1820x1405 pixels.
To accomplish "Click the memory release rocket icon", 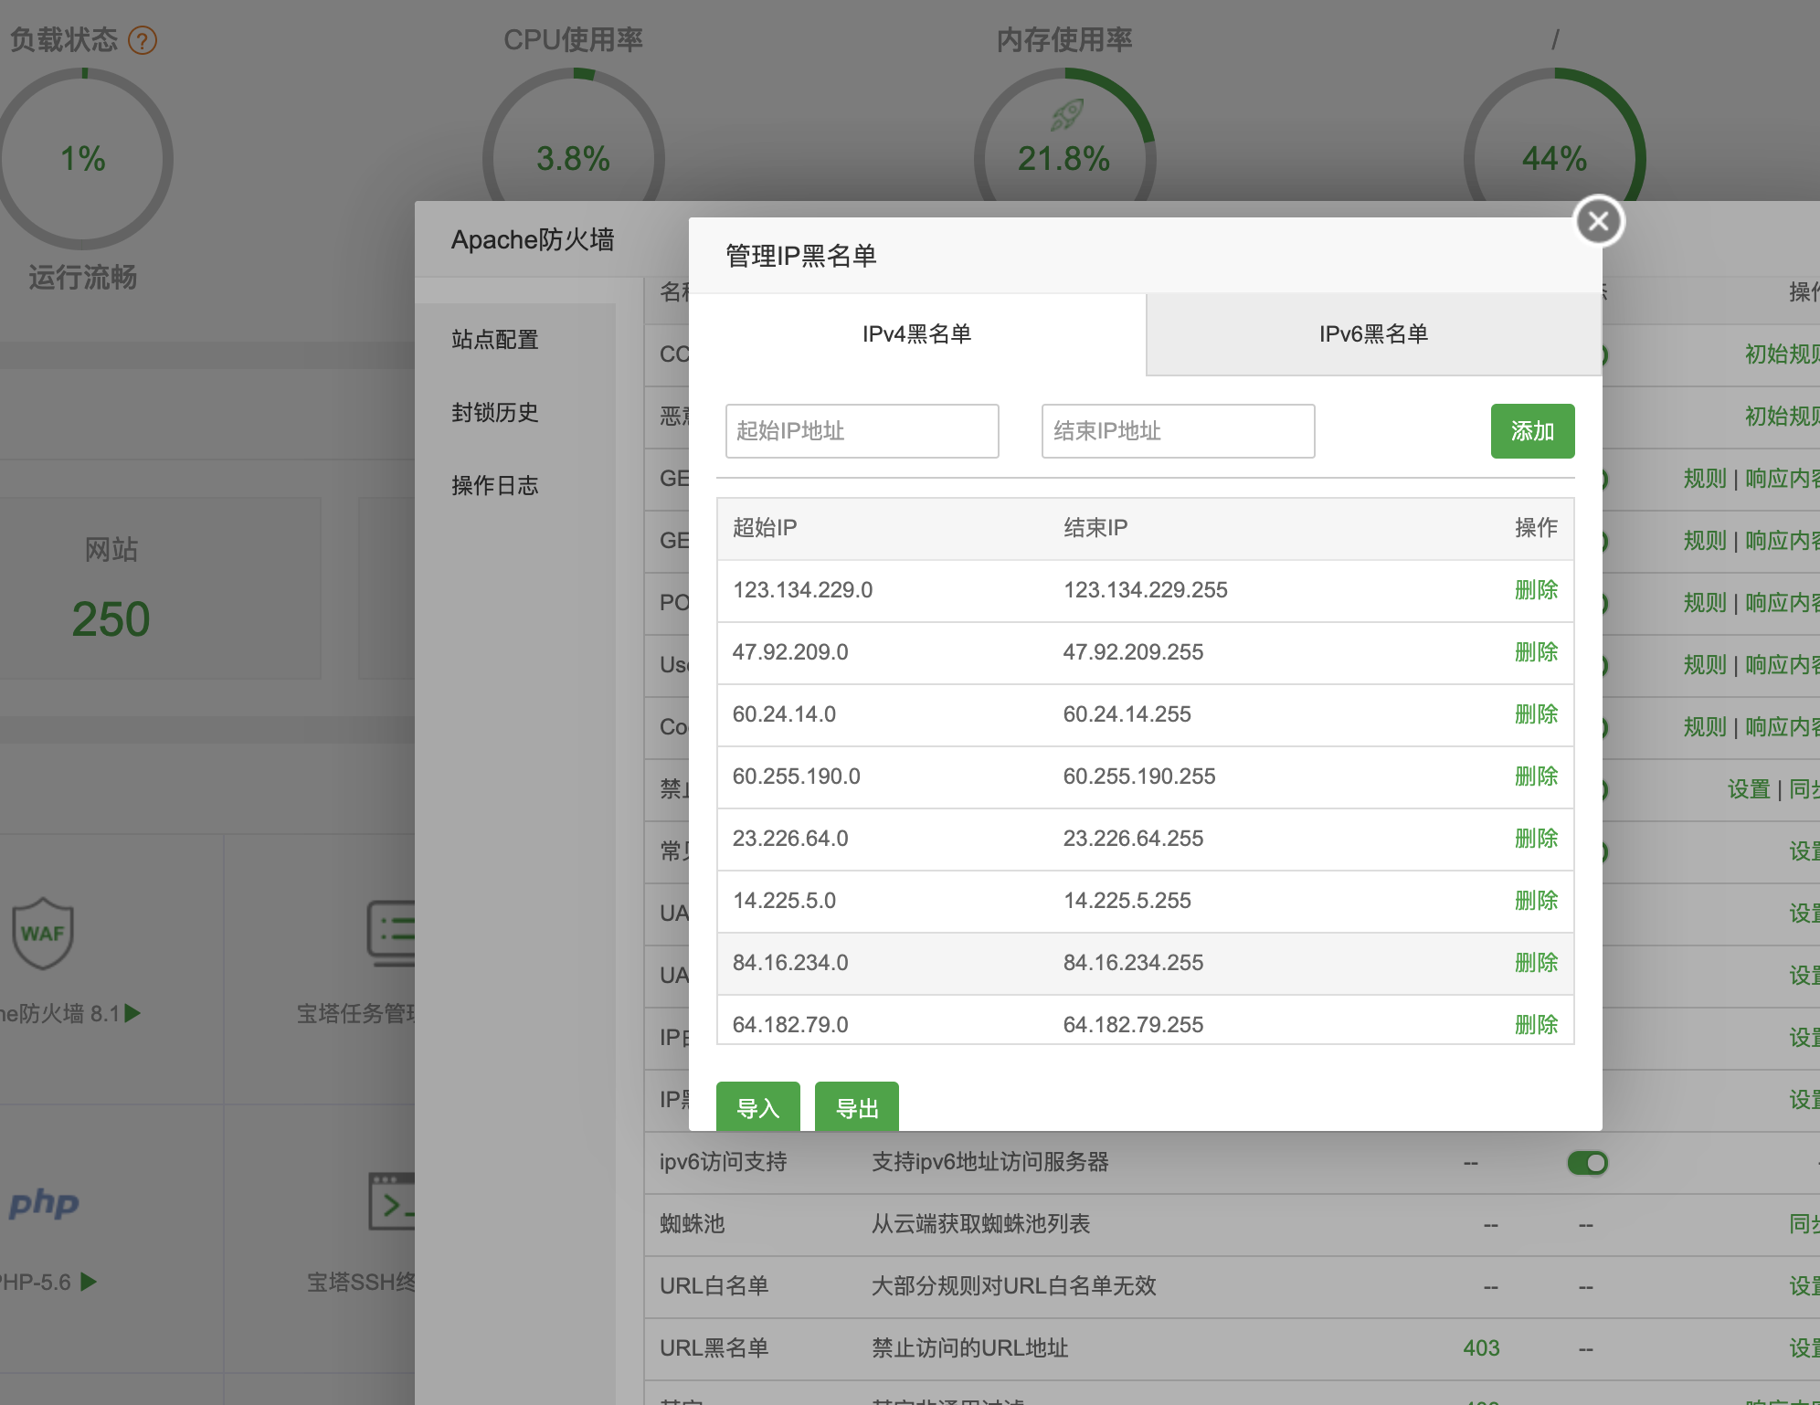I will coord(1066,114).
